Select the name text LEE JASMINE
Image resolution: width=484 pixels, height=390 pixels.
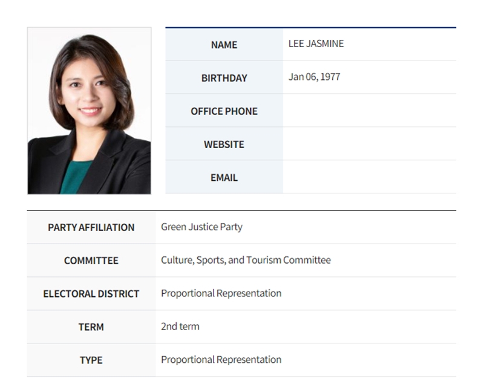tap(316, 44)
